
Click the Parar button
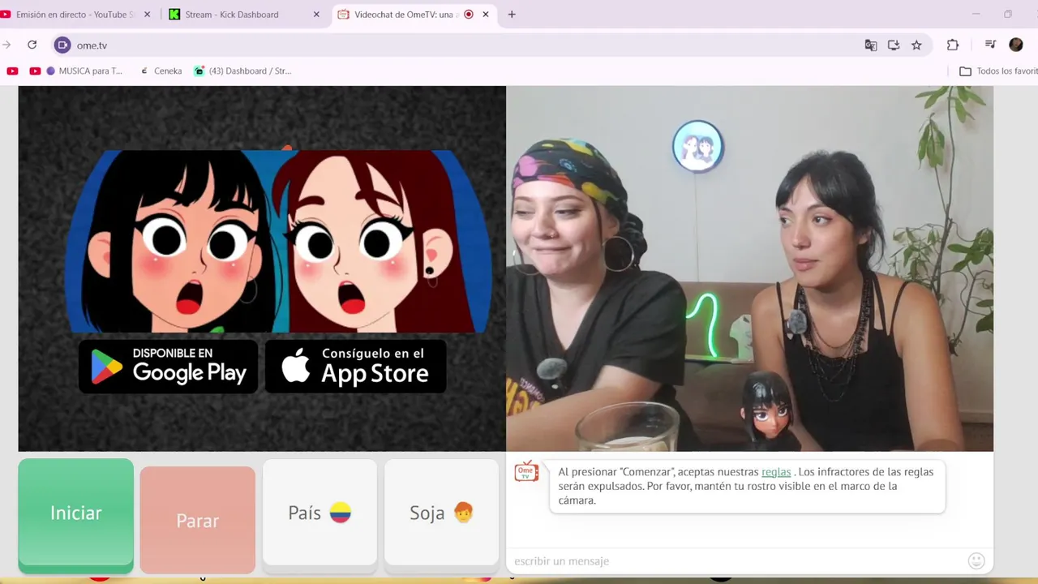point(198,520)
